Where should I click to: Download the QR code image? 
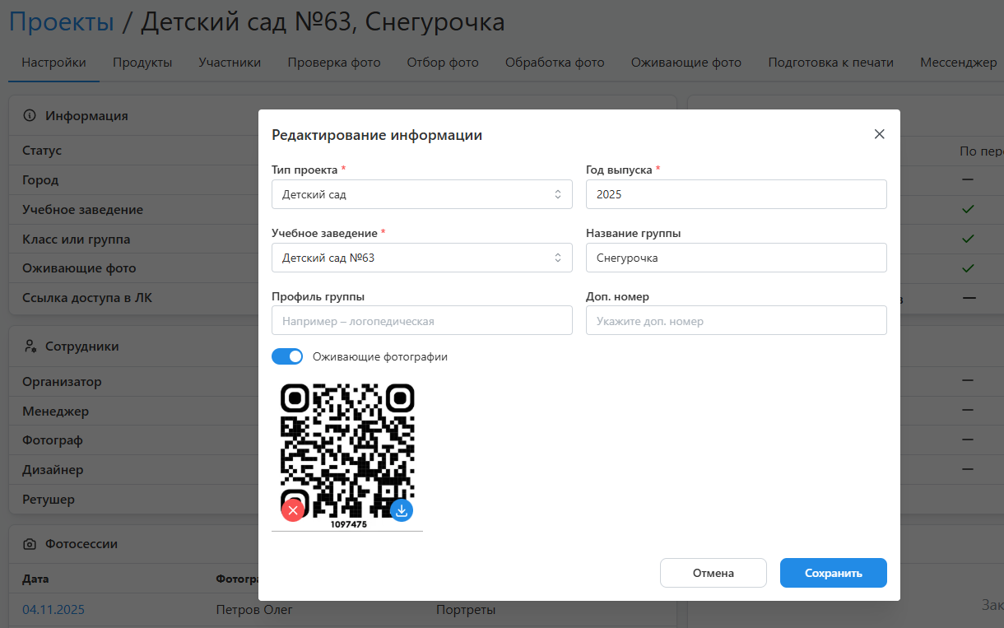(x=402, y=510)
